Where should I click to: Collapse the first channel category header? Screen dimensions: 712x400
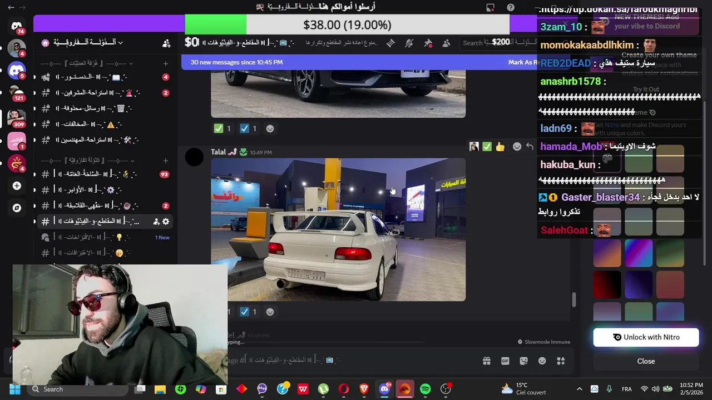coord(87,63)
